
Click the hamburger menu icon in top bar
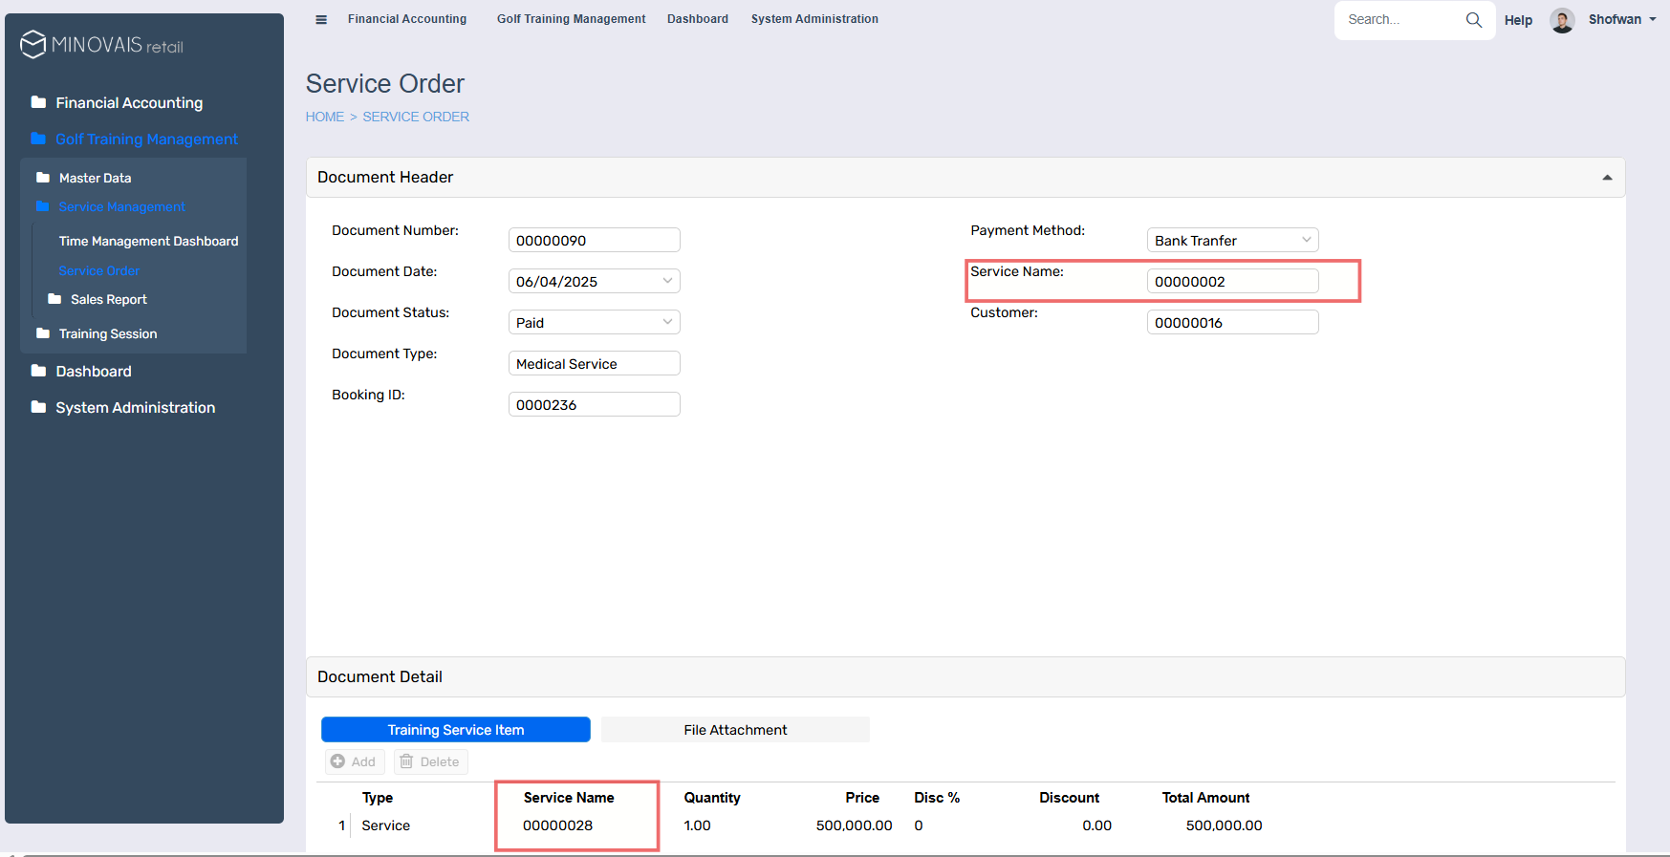[x=321, y=19]
